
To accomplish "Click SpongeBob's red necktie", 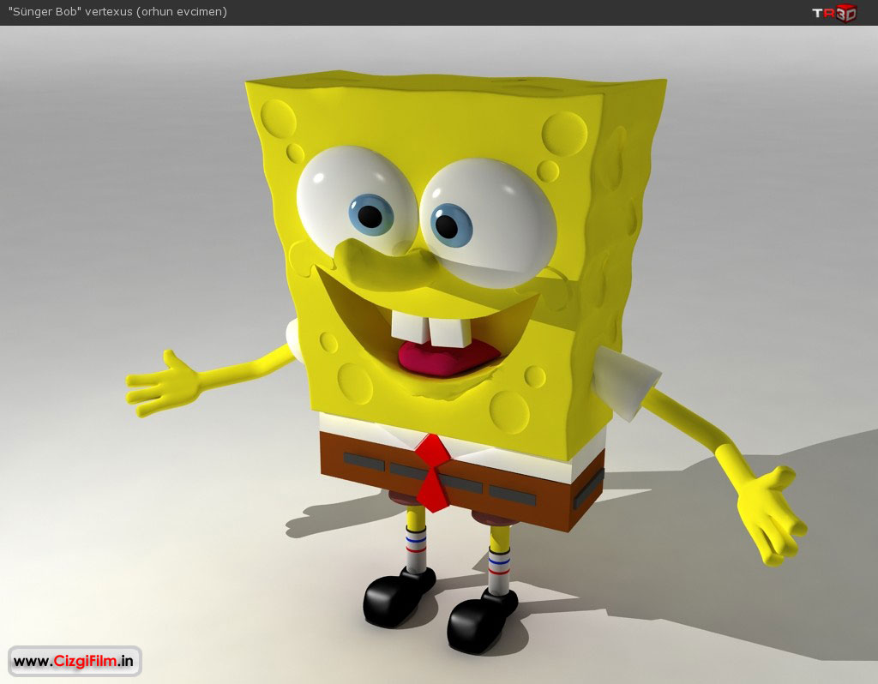I will [x=435, y=471].
